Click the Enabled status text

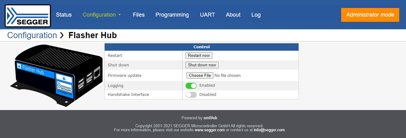coord(207,85)
